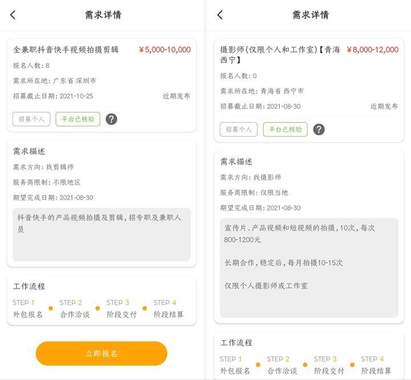Select the title 全兼职抖音快手视频拍摄剪辑
Image resolution: width=411 pixels, height=380 pixels.
pyautogui.click(x=66, y=50)
